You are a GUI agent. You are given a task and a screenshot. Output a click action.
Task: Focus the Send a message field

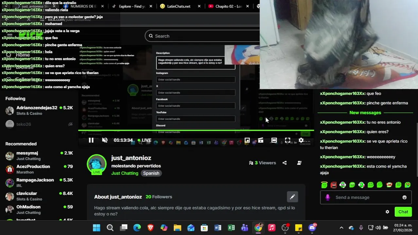point(366,197)
